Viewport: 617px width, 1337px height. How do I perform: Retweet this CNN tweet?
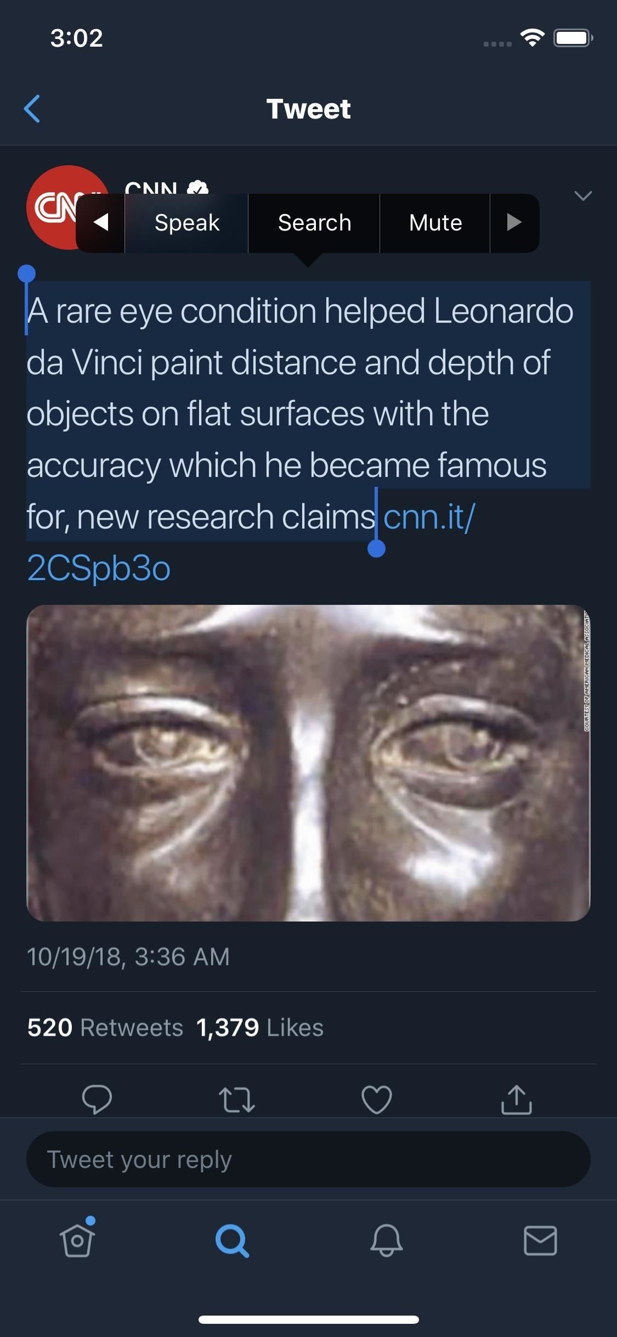(236, 1099)
